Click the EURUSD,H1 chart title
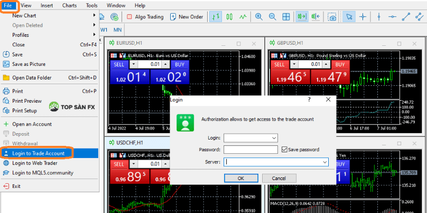 coord(129,43)
